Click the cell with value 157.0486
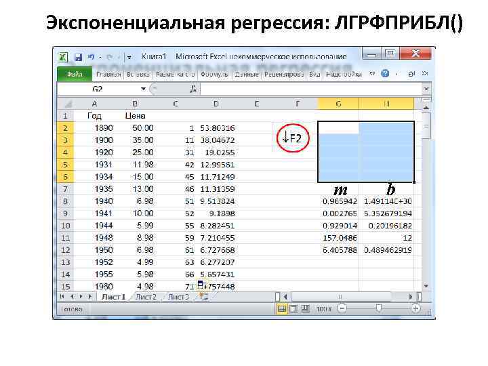 pyautogui.click(x=338, y=238)
